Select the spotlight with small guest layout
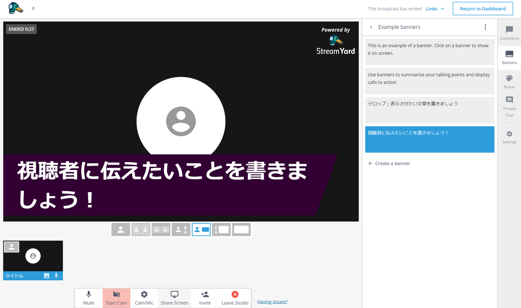 point(181,230)
